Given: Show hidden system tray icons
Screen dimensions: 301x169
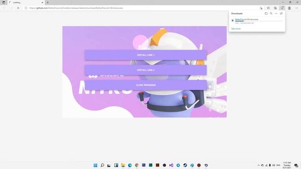Looking at the screenshot, I should [259, 165].
